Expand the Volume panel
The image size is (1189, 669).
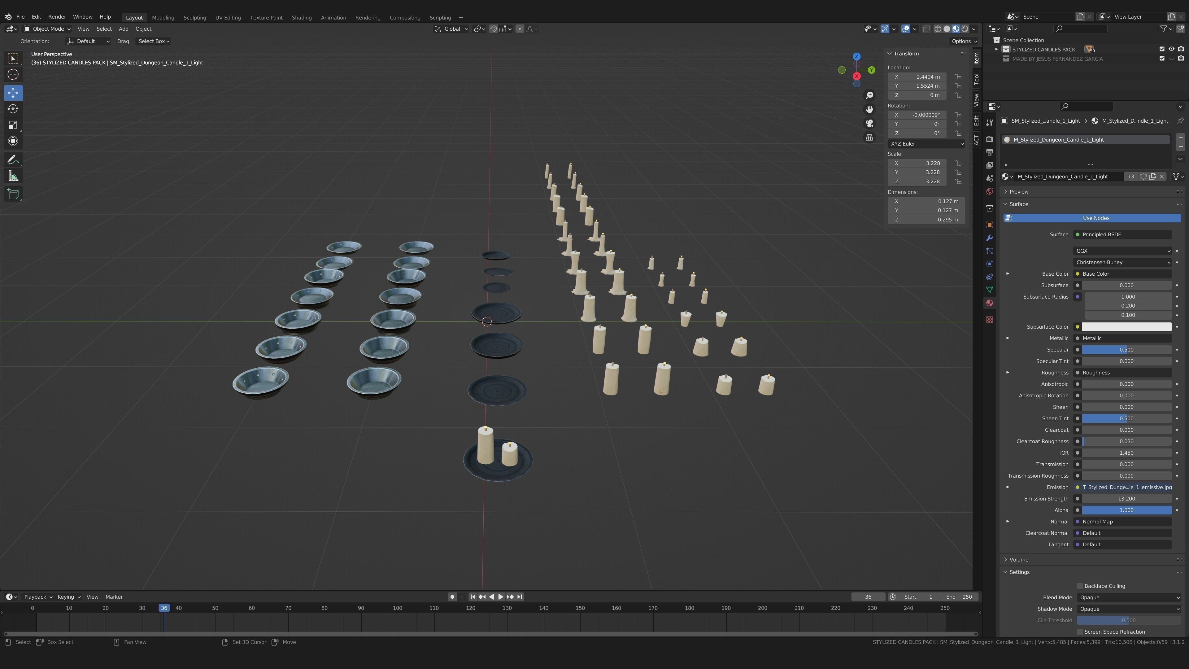coord(1019,560)
